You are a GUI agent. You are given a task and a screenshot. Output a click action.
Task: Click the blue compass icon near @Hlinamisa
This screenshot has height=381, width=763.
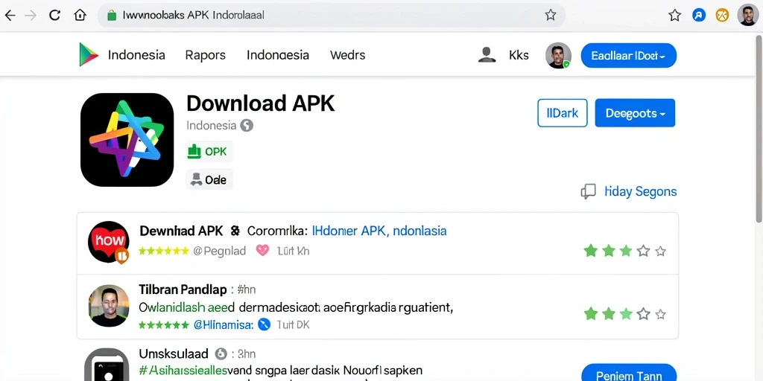coord(264,324)
